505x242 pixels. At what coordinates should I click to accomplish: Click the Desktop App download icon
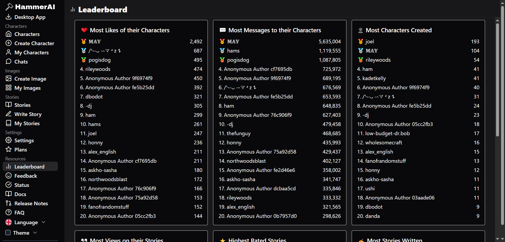pyautogui.click(x=9, y=17)
